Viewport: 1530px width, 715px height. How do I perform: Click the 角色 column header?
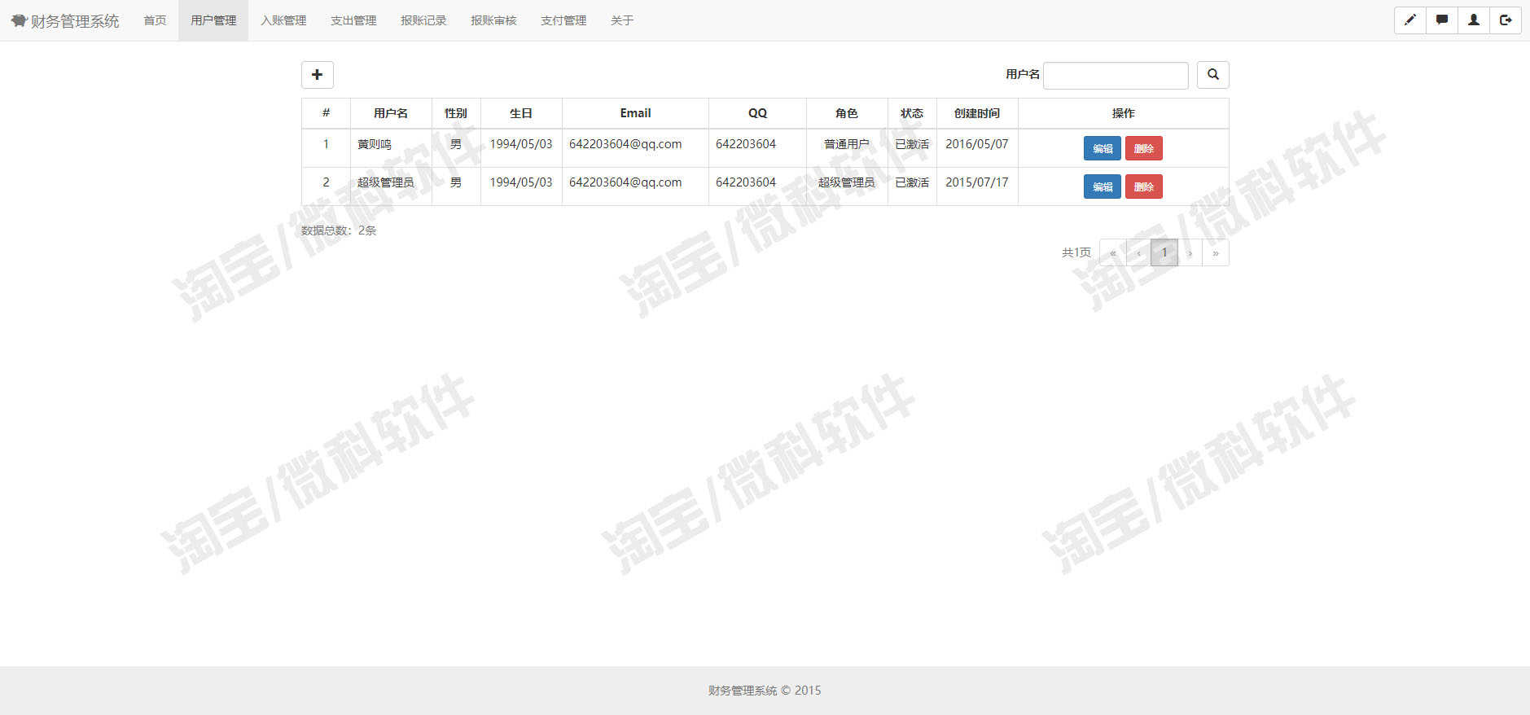point(847,113)
